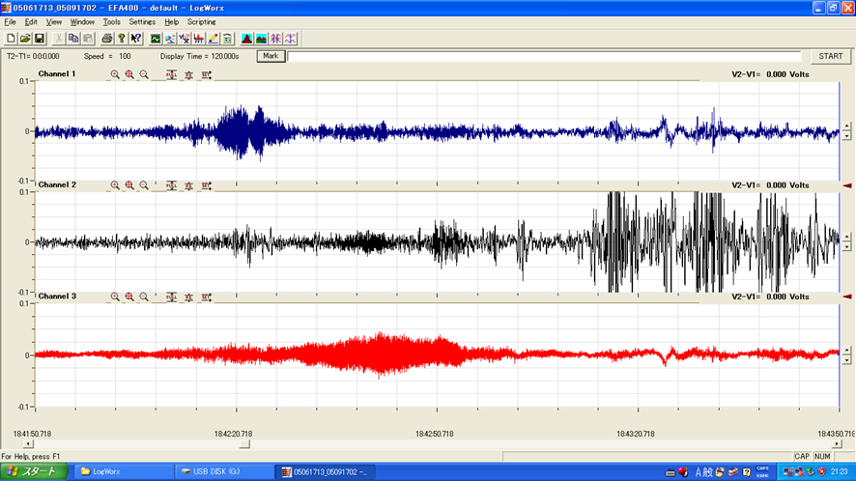Click the Copy toolbar icon
Screen dimensions: 856x481
point(73,39)
